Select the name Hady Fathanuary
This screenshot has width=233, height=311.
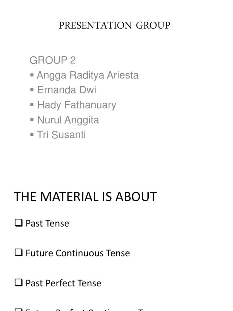coord(77,105)
